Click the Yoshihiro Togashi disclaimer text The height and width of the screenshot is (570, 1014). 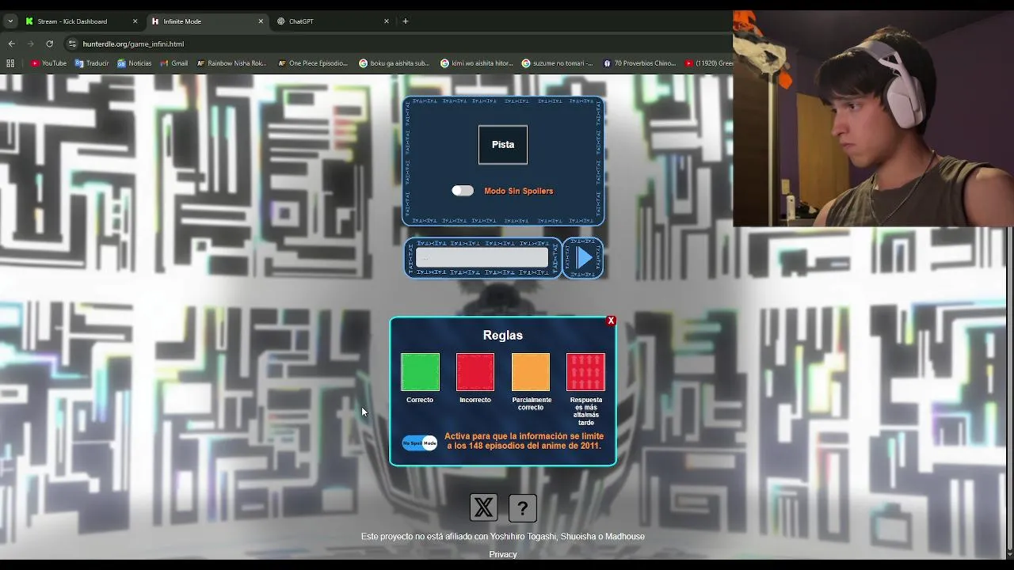click(503, 537)
